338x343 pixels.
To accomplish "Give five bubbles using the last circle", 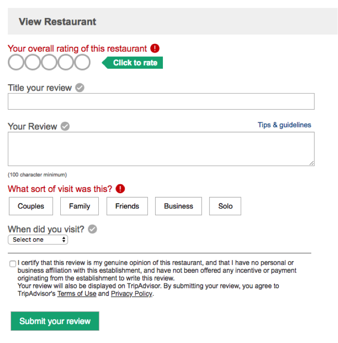I will coord(82,62).
